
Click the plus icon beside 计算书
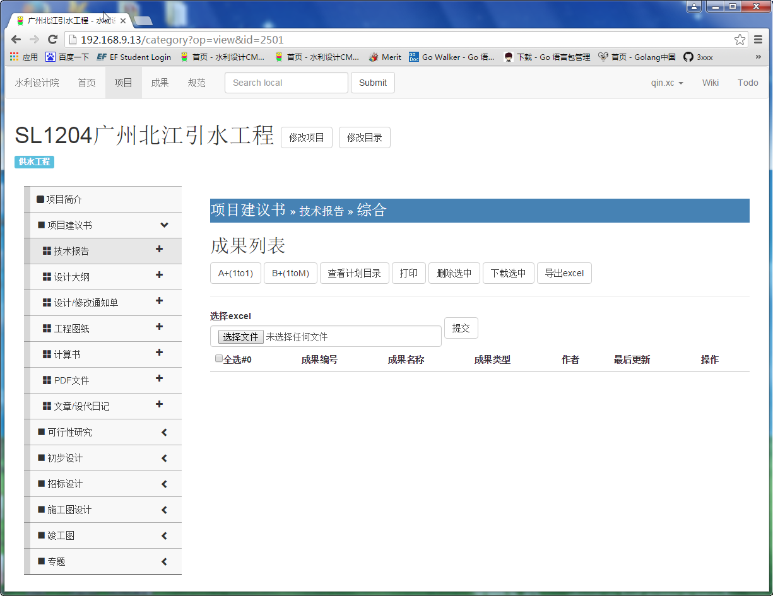(159, 353)
